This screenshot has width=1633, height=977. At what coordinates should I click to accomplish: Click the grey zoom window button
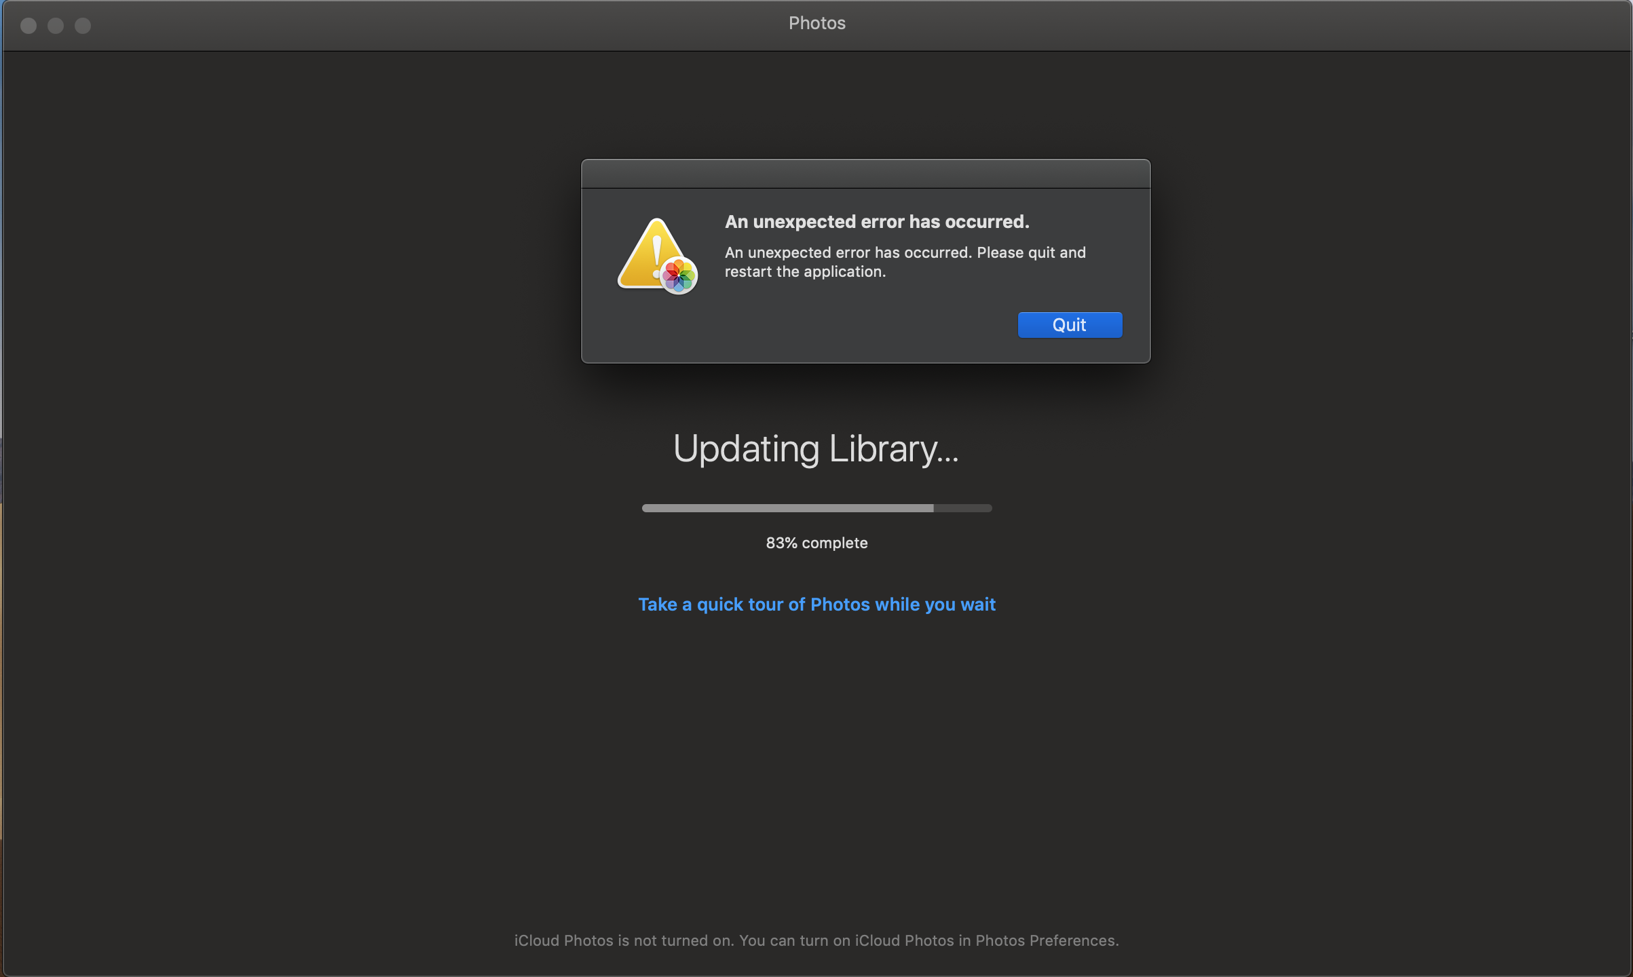83,26
